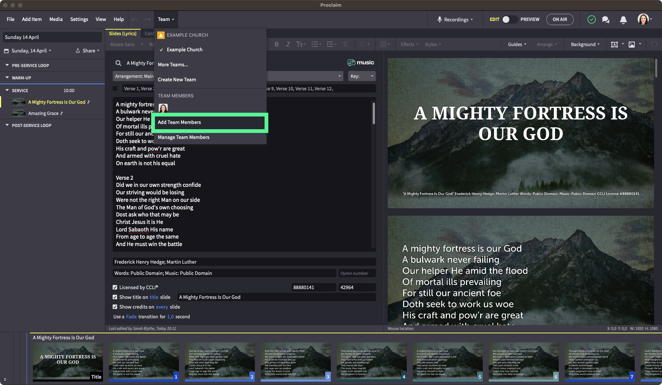This screenshot has height=385, width=662.
Task: Select the Title slide thumbnail
Action: (x=68, y=362)
